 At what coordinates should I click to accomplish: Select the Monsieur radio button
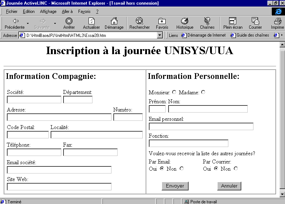coord(174,92)
